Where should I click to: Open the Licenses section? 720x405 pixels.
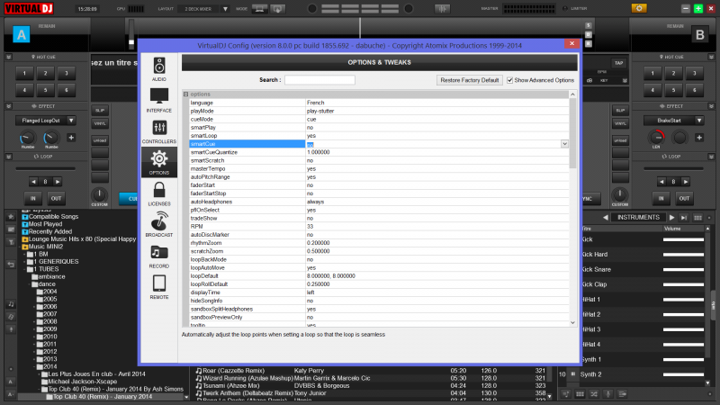coord(158,193)
